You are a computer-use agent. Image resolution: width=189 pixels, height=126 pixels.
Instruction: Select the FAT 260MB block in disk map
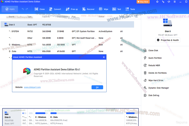(25, 117)
